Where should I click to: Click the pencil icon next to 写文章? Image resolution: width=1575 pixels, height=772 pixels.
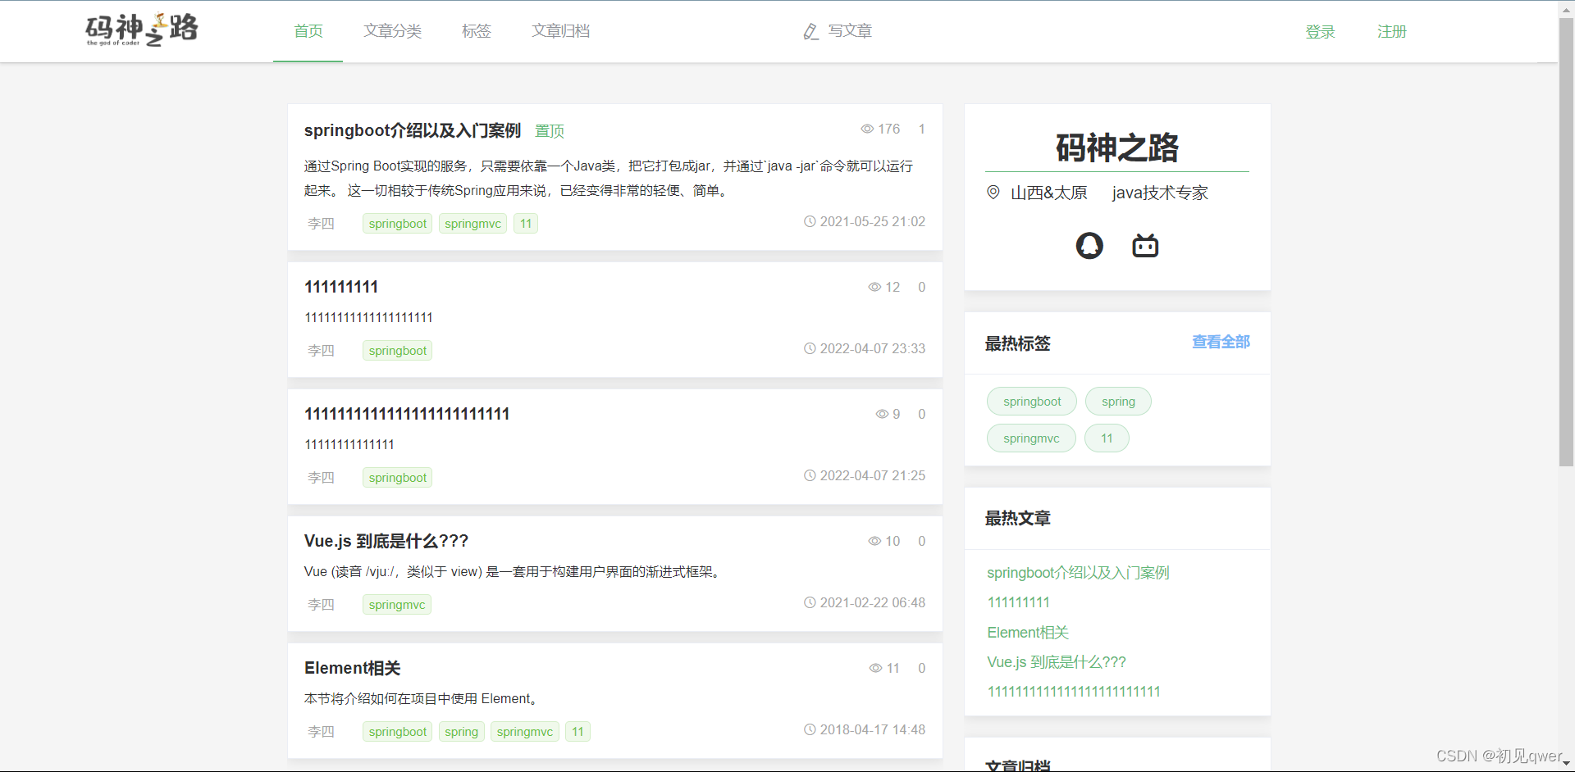(810, 31)
